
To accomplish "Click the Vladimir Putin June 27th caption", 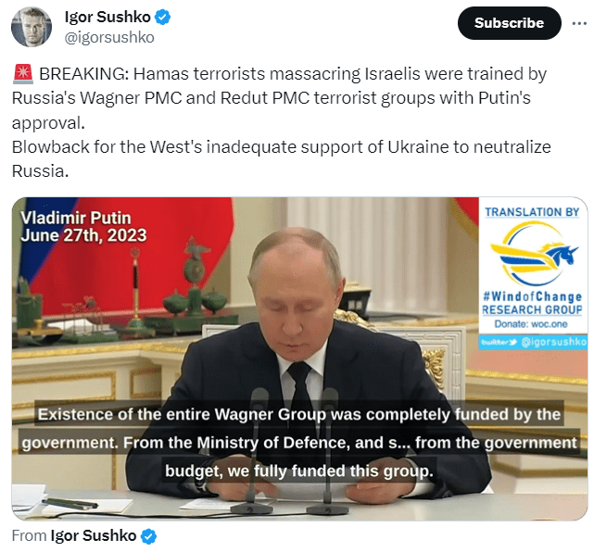I will [x=83, y=226].
